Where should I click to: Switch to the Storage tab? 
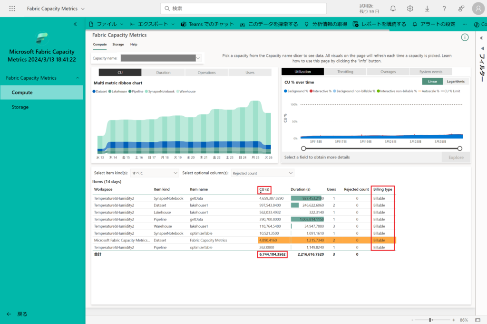point(118,44)
